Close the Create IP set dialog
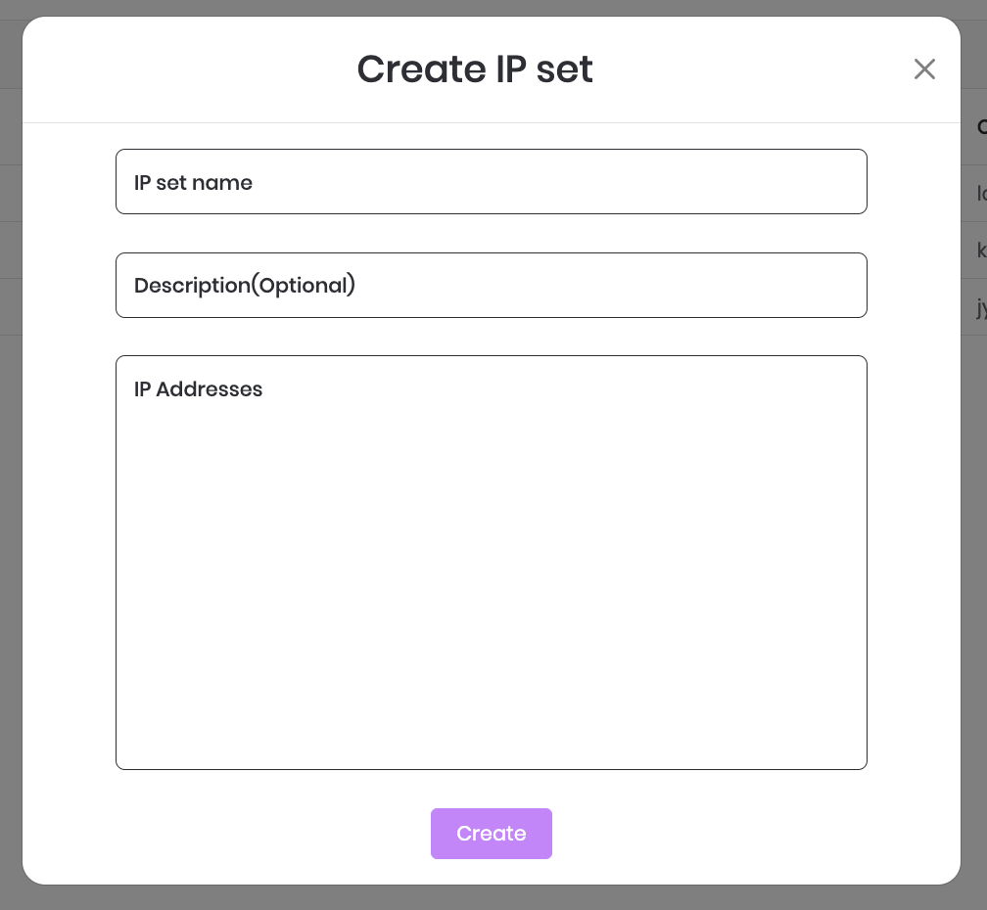This screenshot has height=910, width=987. 924,69
